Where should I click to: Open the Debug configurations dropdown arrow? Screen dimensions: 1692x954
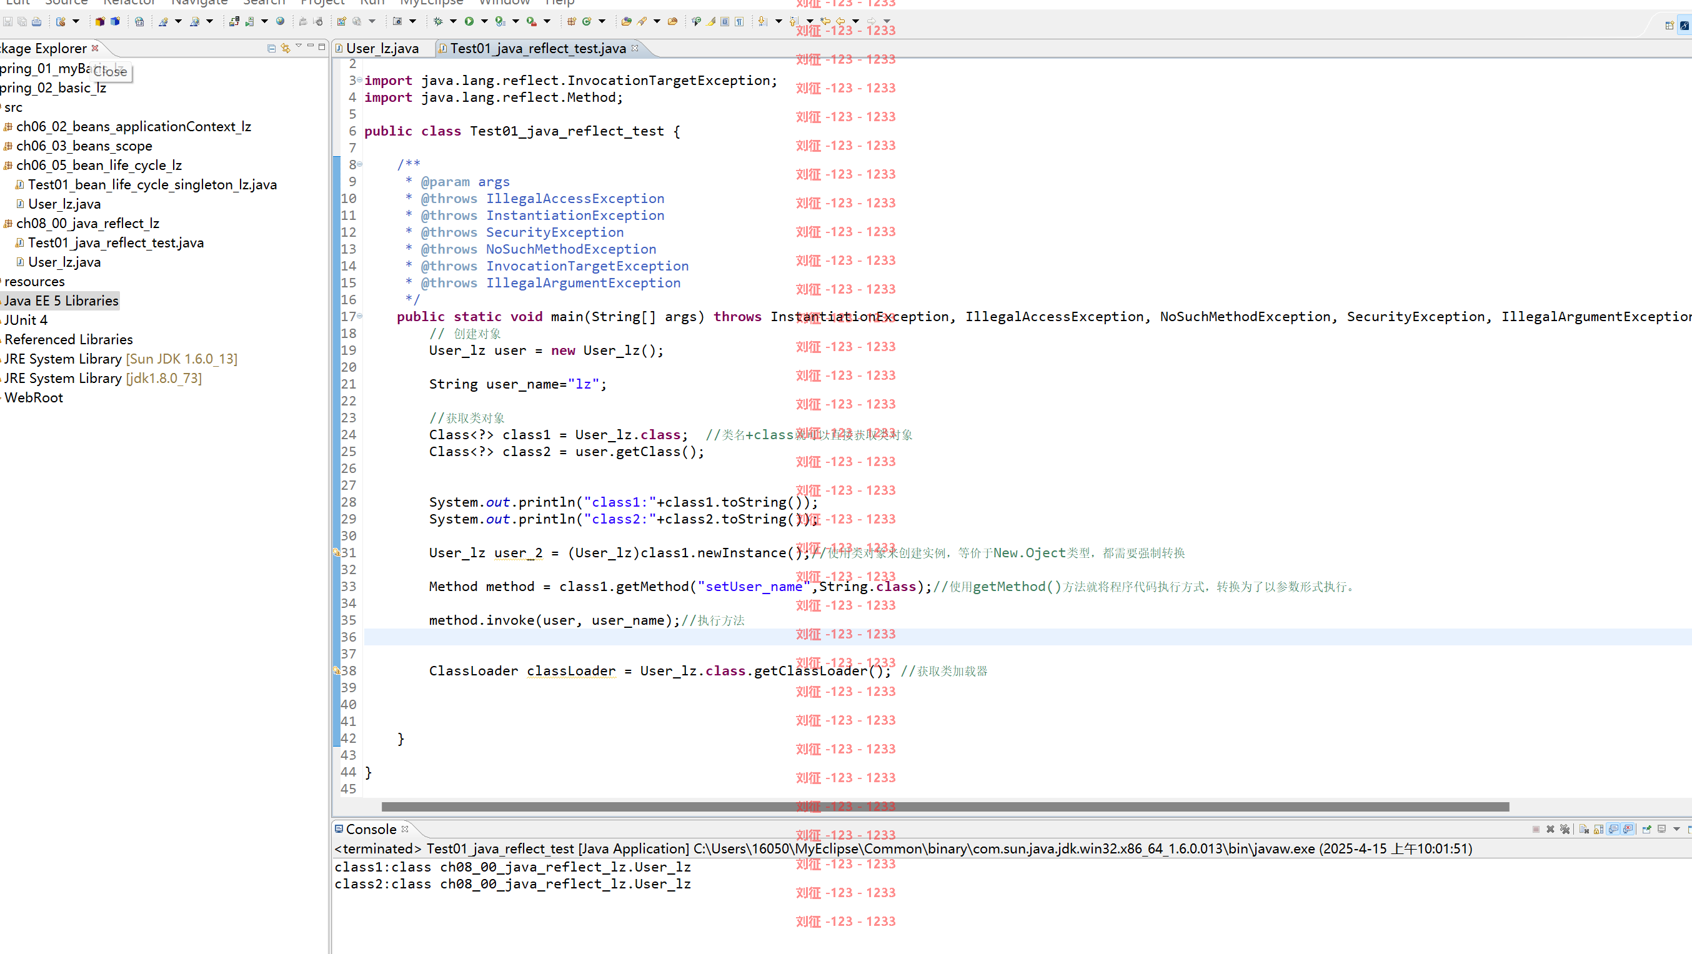(x=453, y=22)
